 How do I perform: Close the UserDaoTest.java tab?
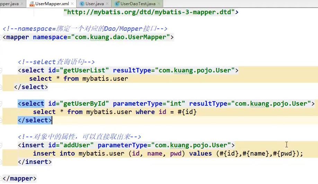pos(159,4)
